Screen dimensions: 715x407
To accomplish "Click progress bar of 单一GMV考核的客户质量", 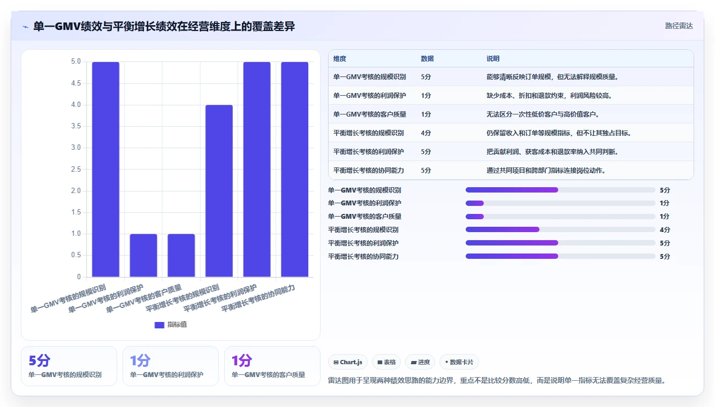I will 560,217.
